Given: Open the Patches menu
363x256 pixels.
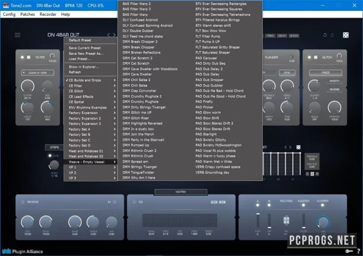Looking at the screenshot, I should 28,14.
